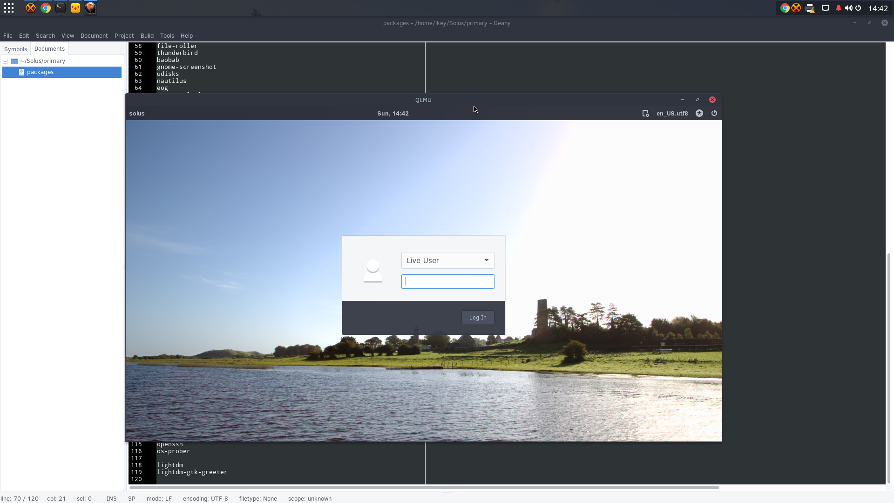Activate the QEMU task icon in panel
Image resolution: width=894 pixels, height=503 pixels.
(90, 8)
